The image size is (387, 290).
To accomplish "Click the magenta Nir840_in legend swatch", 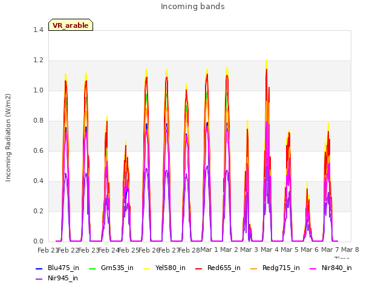I will point(313,268).
